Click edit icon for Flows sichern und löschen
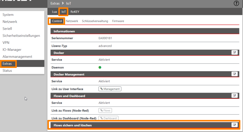 coord(234,125)
